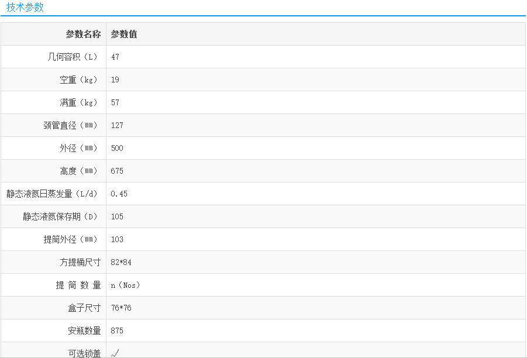Click the 127 neck diameter value
Image resolution: width=527 pixels, height=358 pixels.
[x=117, y=126]
